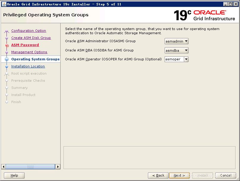Go to Create ASM Disk Group step

click(x=31, y=38)
